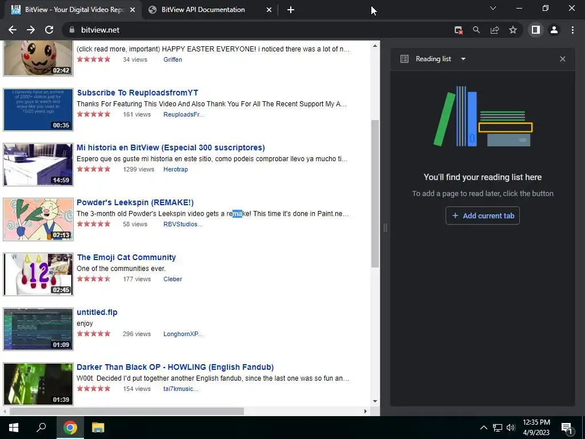Open The Emoji Cat Community link
The height and width of the screenshot is (439, 585).
(126, 257)
